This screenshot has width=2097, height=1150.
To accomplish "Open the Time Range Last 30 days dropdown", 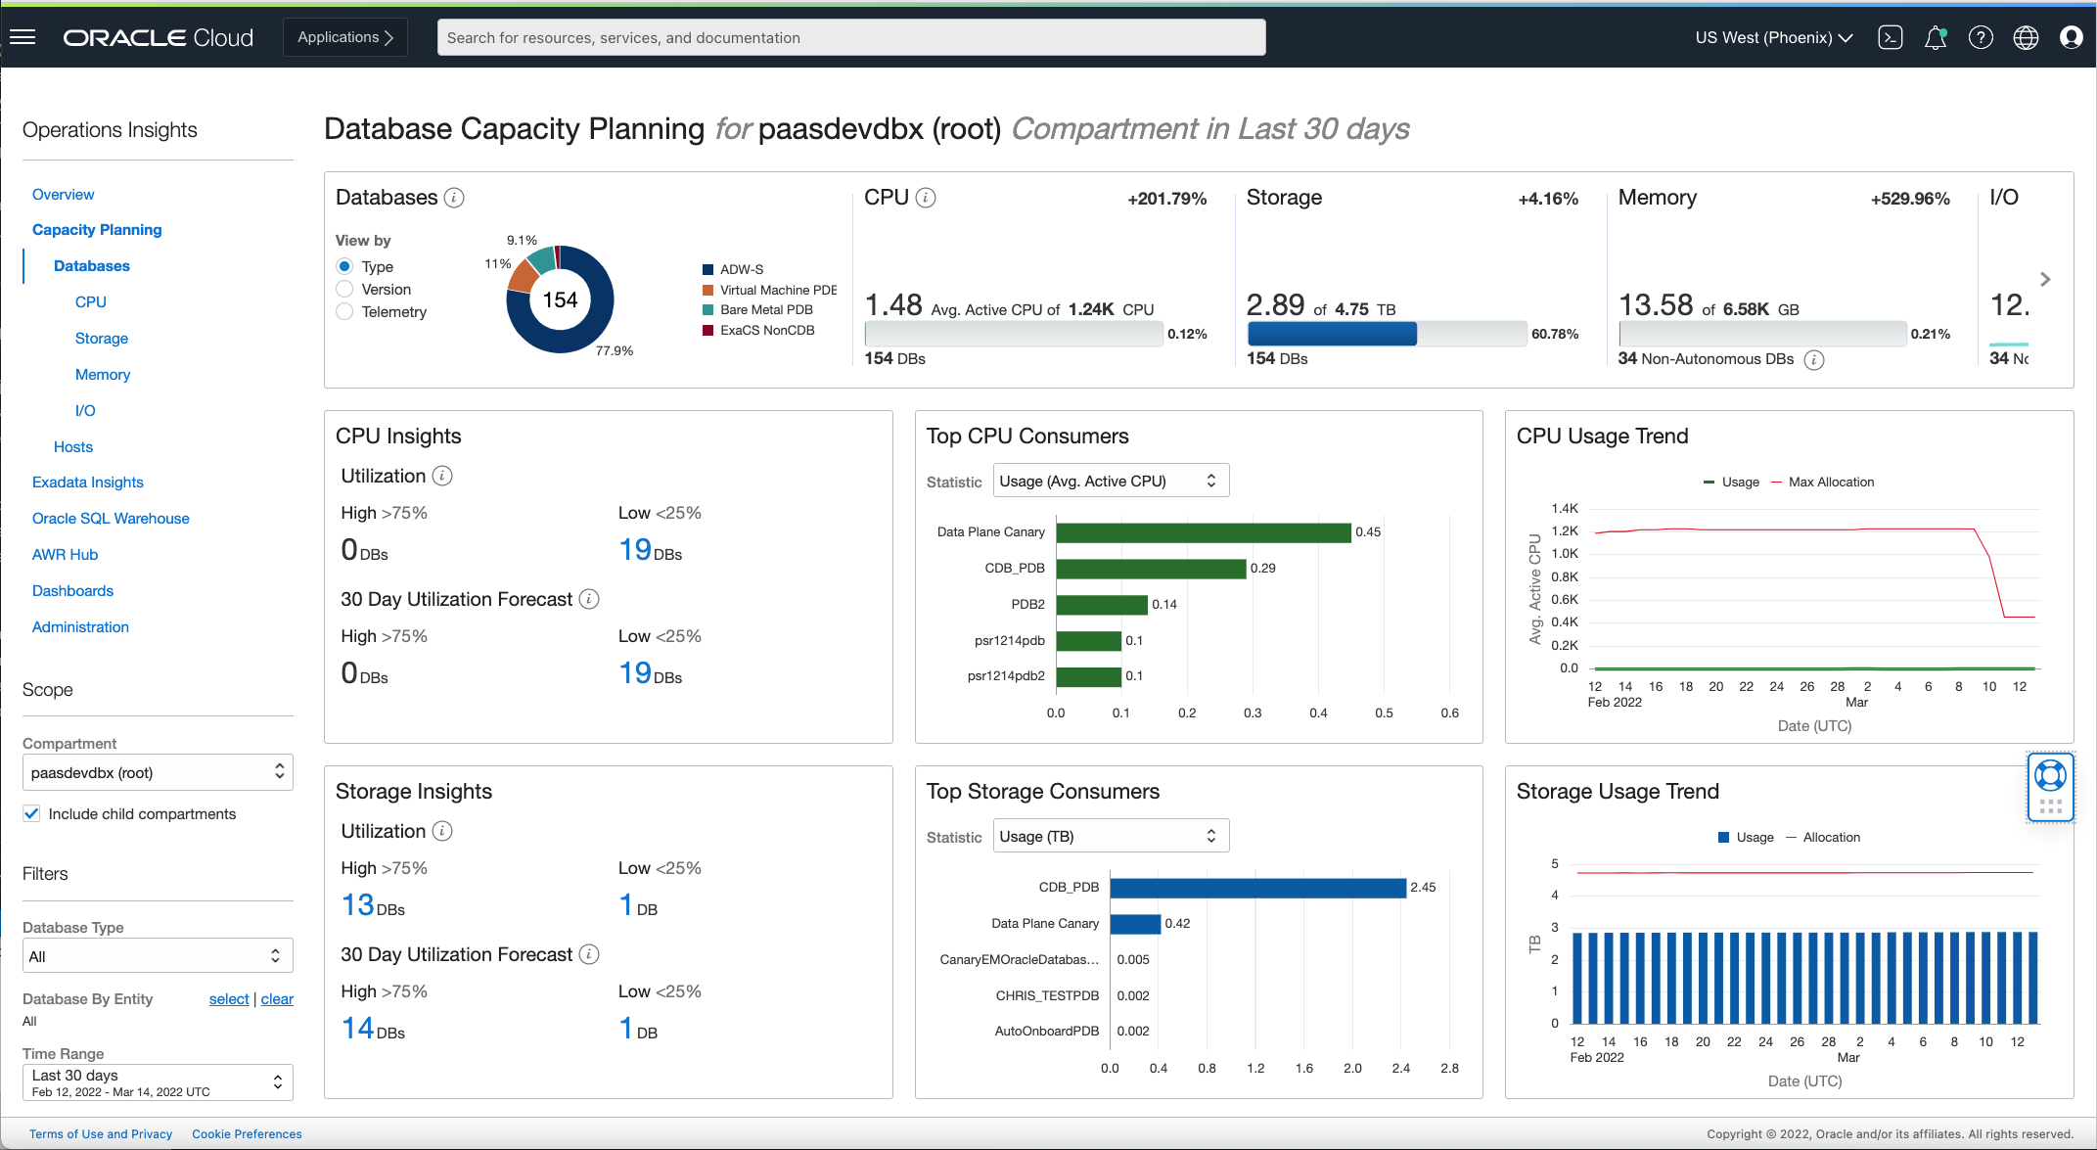I will click(157, 1082).
